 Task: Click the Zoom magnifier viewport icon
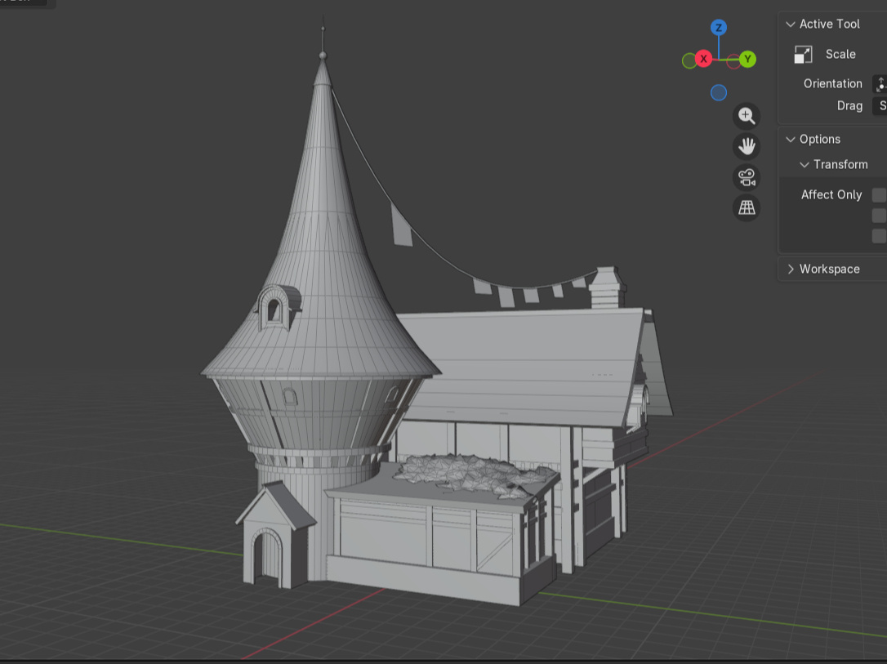[x=747, y=116]
